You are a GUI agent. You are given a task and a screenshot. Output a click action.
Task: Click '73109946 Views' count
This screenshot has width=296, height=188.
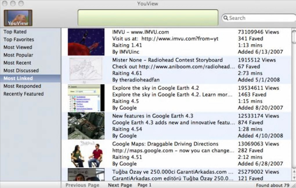click(259, 32)
